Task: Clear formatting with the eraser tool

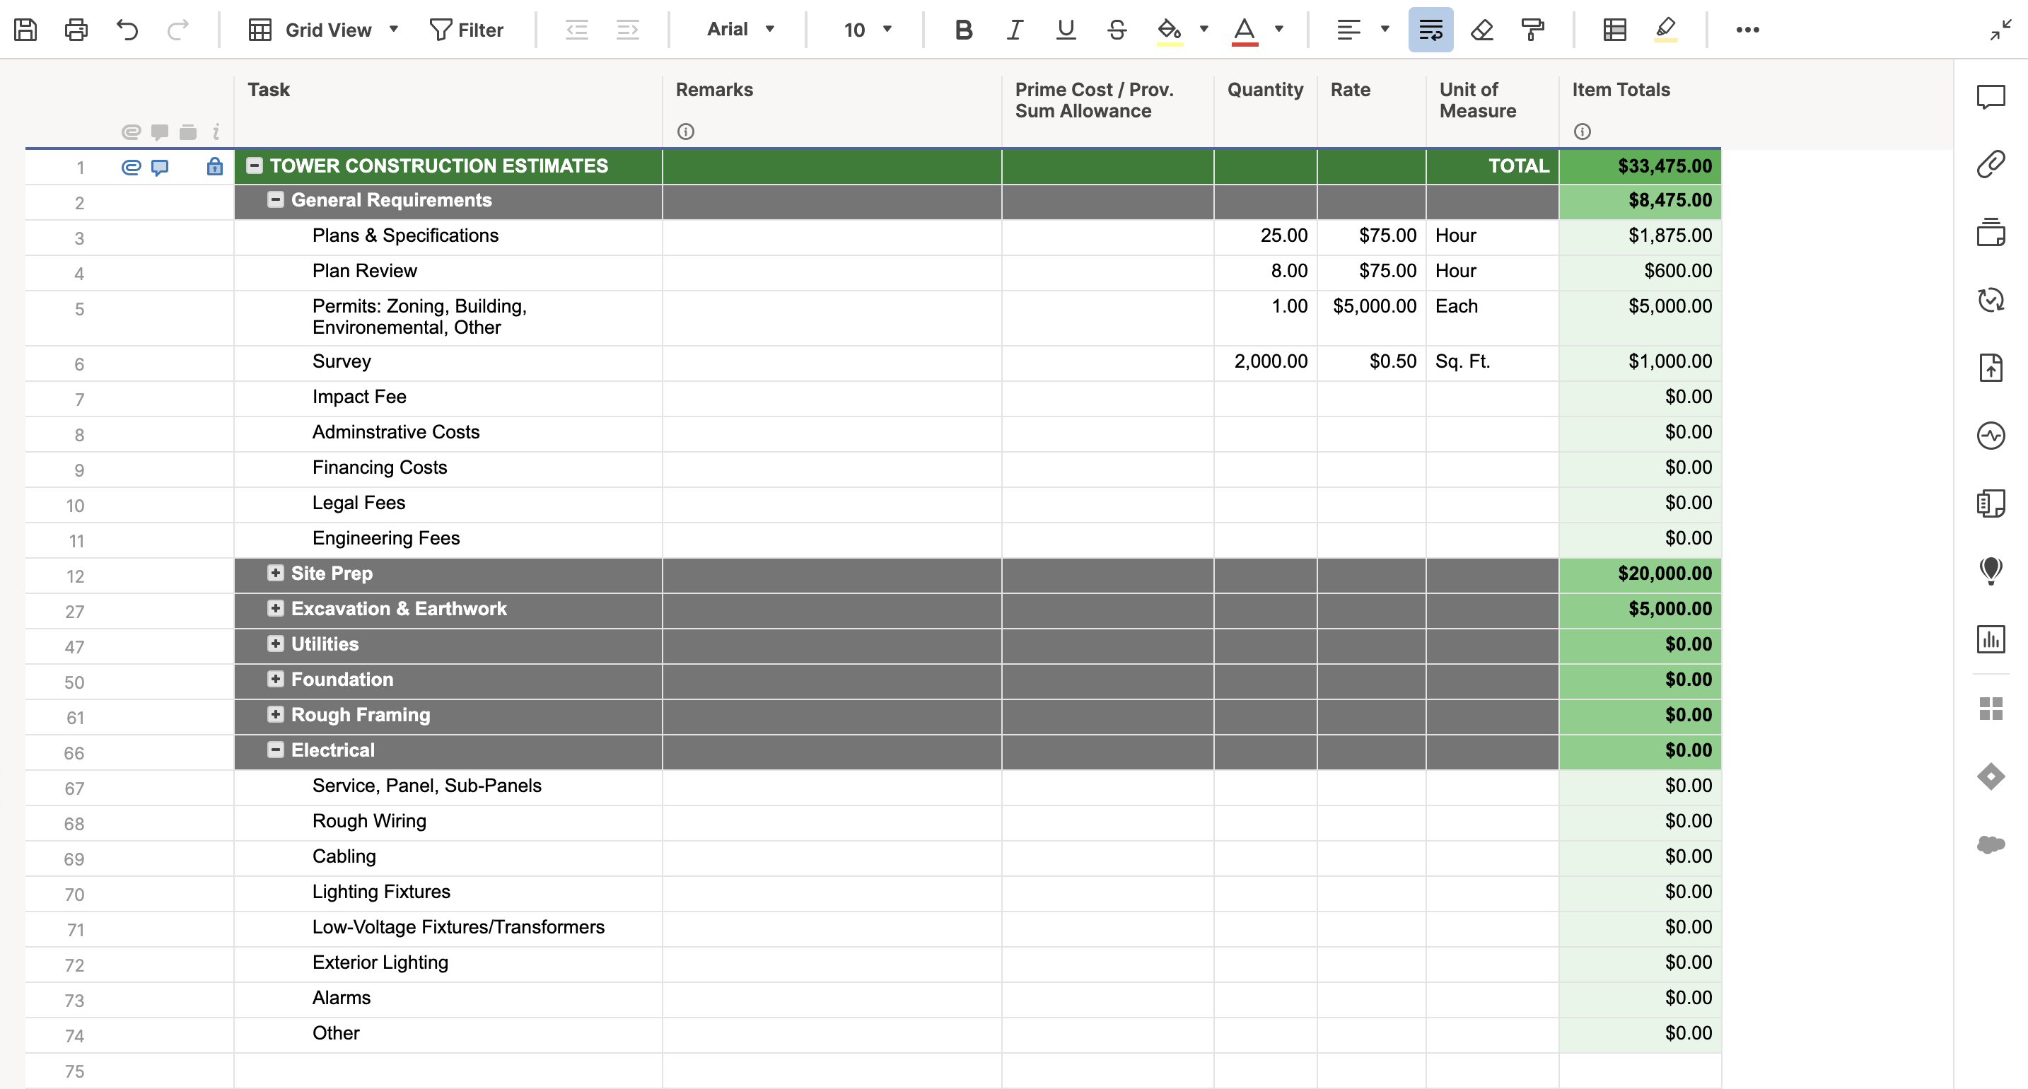Action: point(1482,30)
